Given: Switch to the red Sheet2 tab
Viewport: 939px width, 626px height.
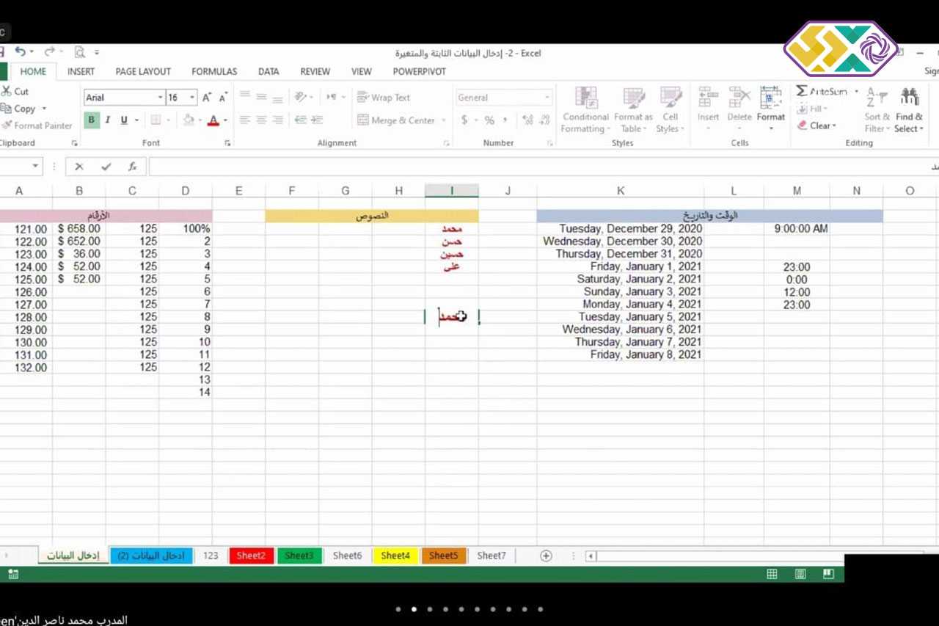Looking at the screenshot, I should click(x=251, y=556).
